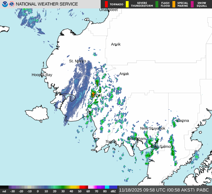Click the NOAA logo emblem
This screenshot has width=212, height=194.
[x=5, y=4]
